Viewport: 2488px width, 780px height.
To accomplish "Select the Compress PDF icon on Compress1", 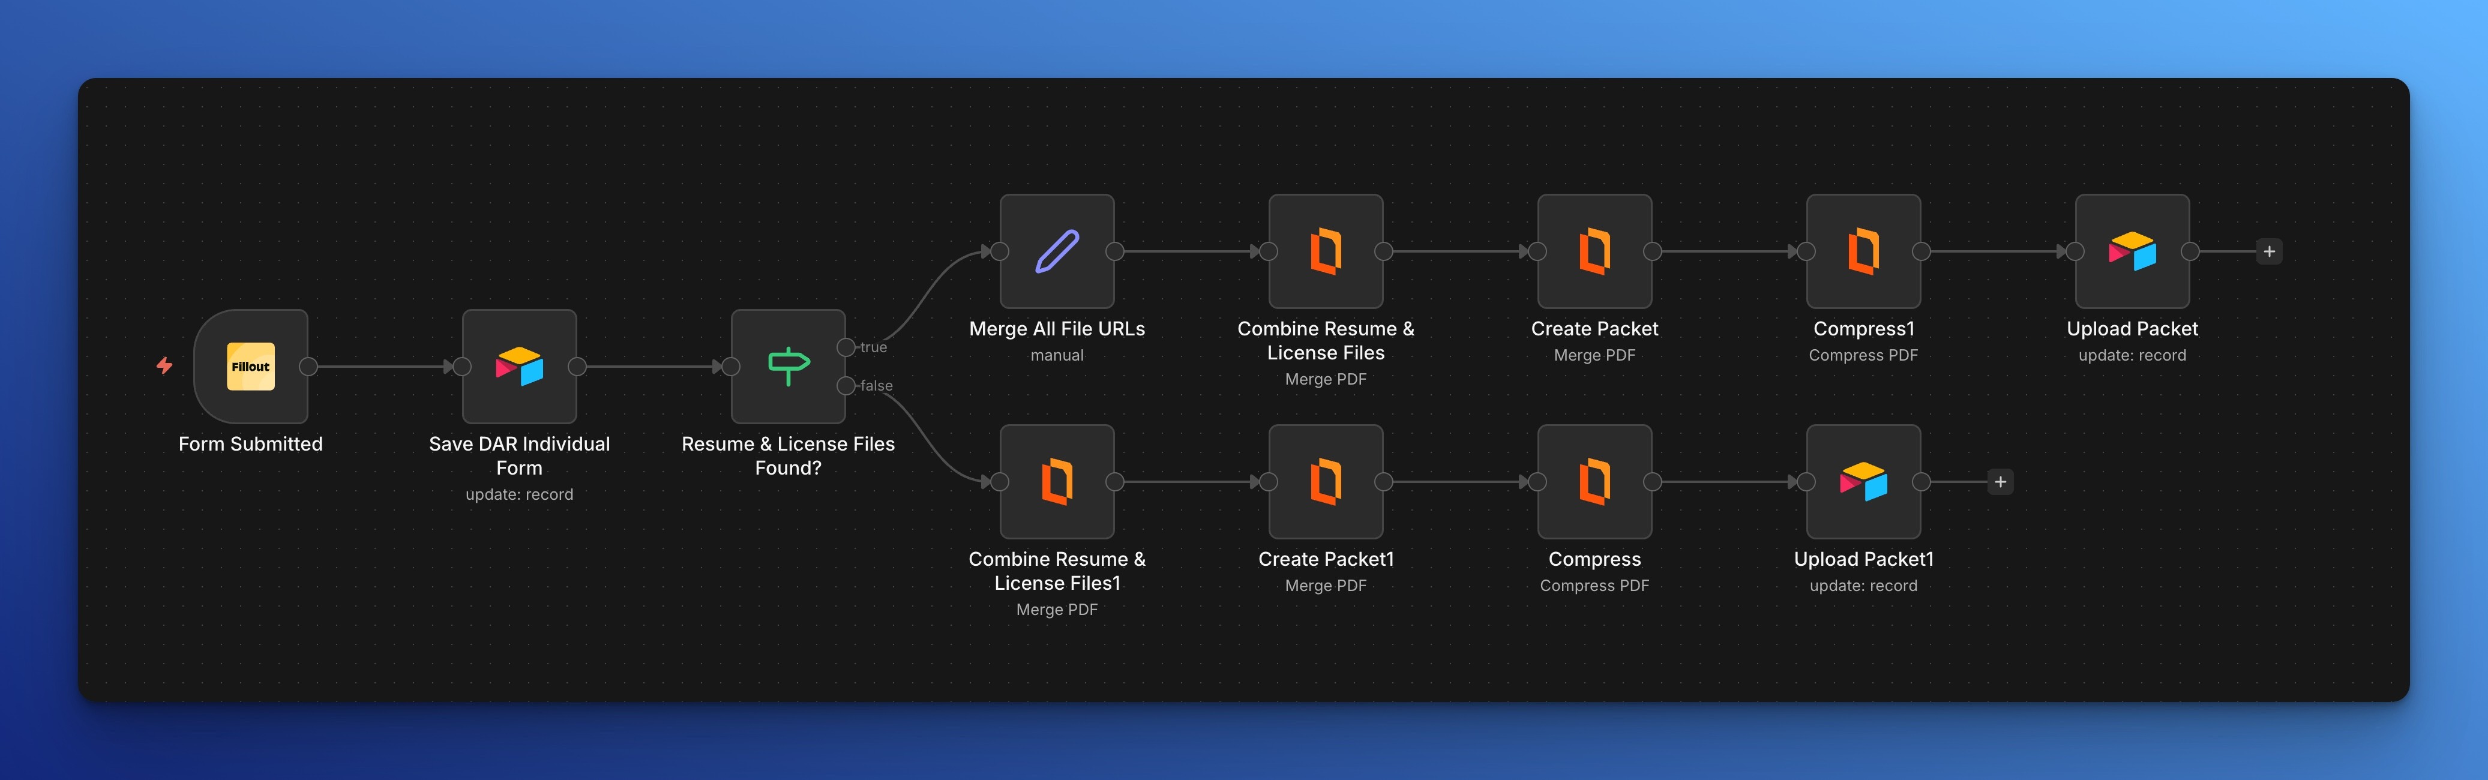I will click(x=1863, y=251).
